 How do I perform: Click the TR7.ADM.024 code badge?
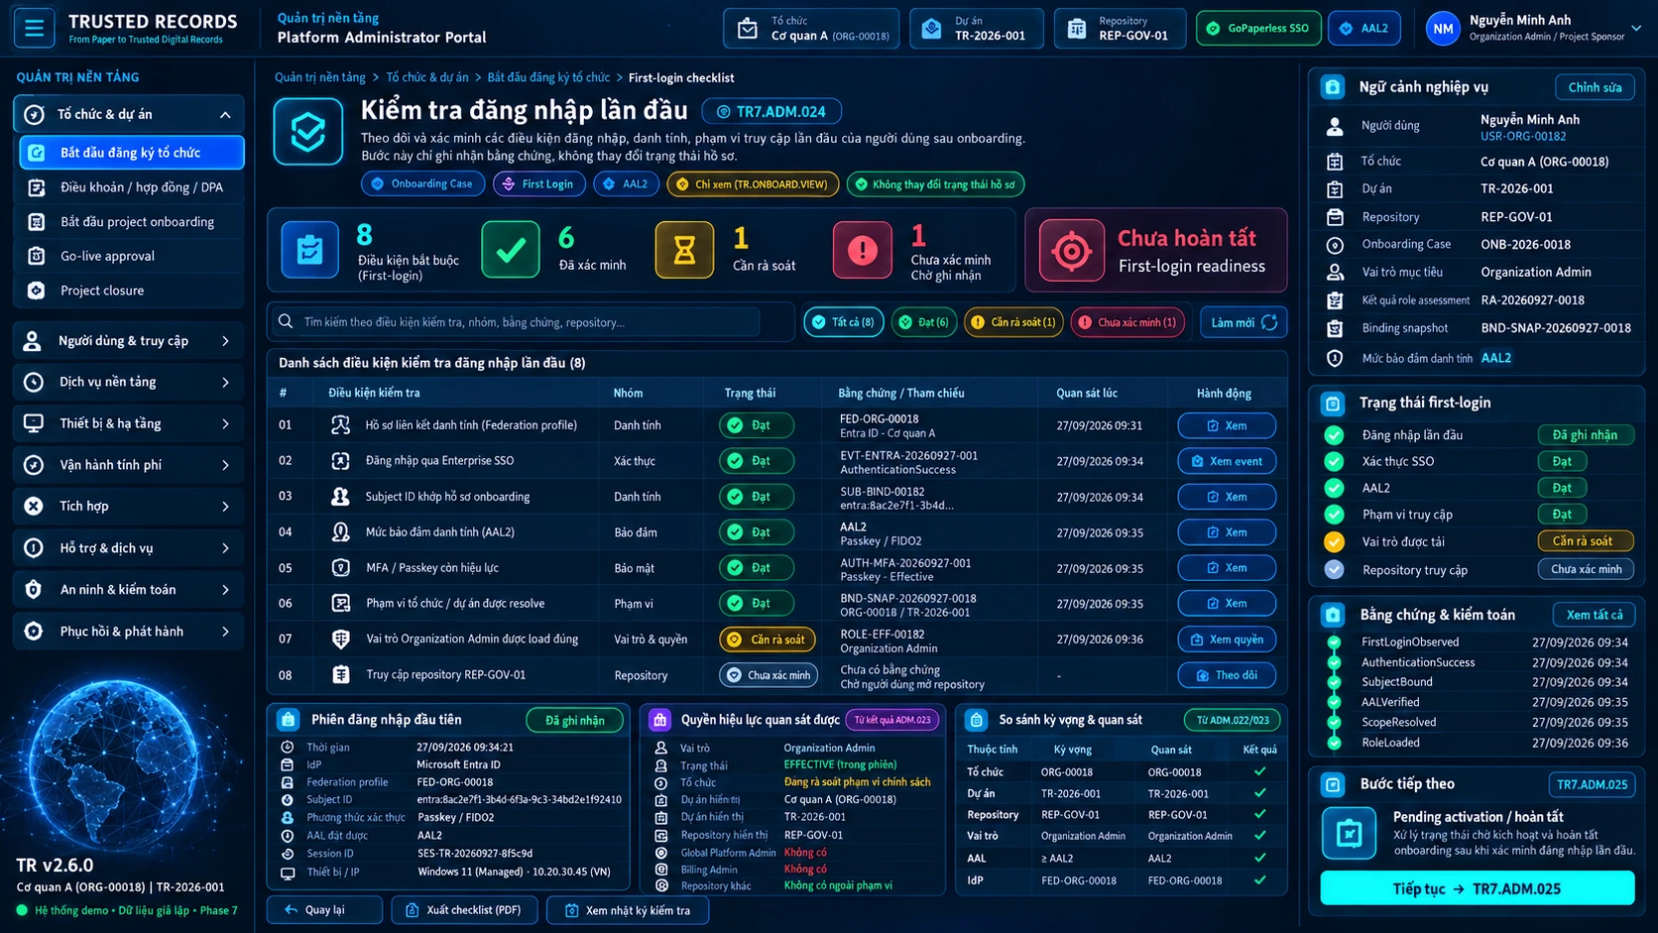pos(771,112)
